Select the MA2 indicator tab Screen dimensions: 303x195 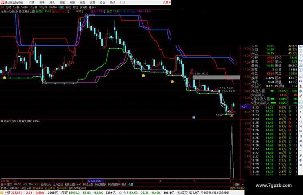(79, 185)
